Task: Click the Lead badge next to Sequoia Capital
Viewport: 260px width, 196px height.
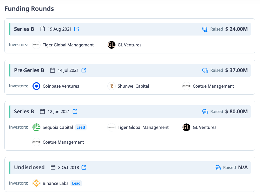Action: click(81, 127)
